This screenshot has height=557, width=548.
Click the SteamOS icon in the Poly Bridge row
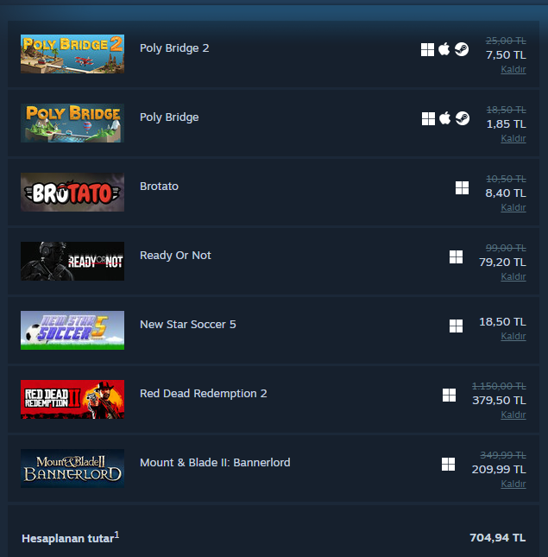[x=463, y=118]
